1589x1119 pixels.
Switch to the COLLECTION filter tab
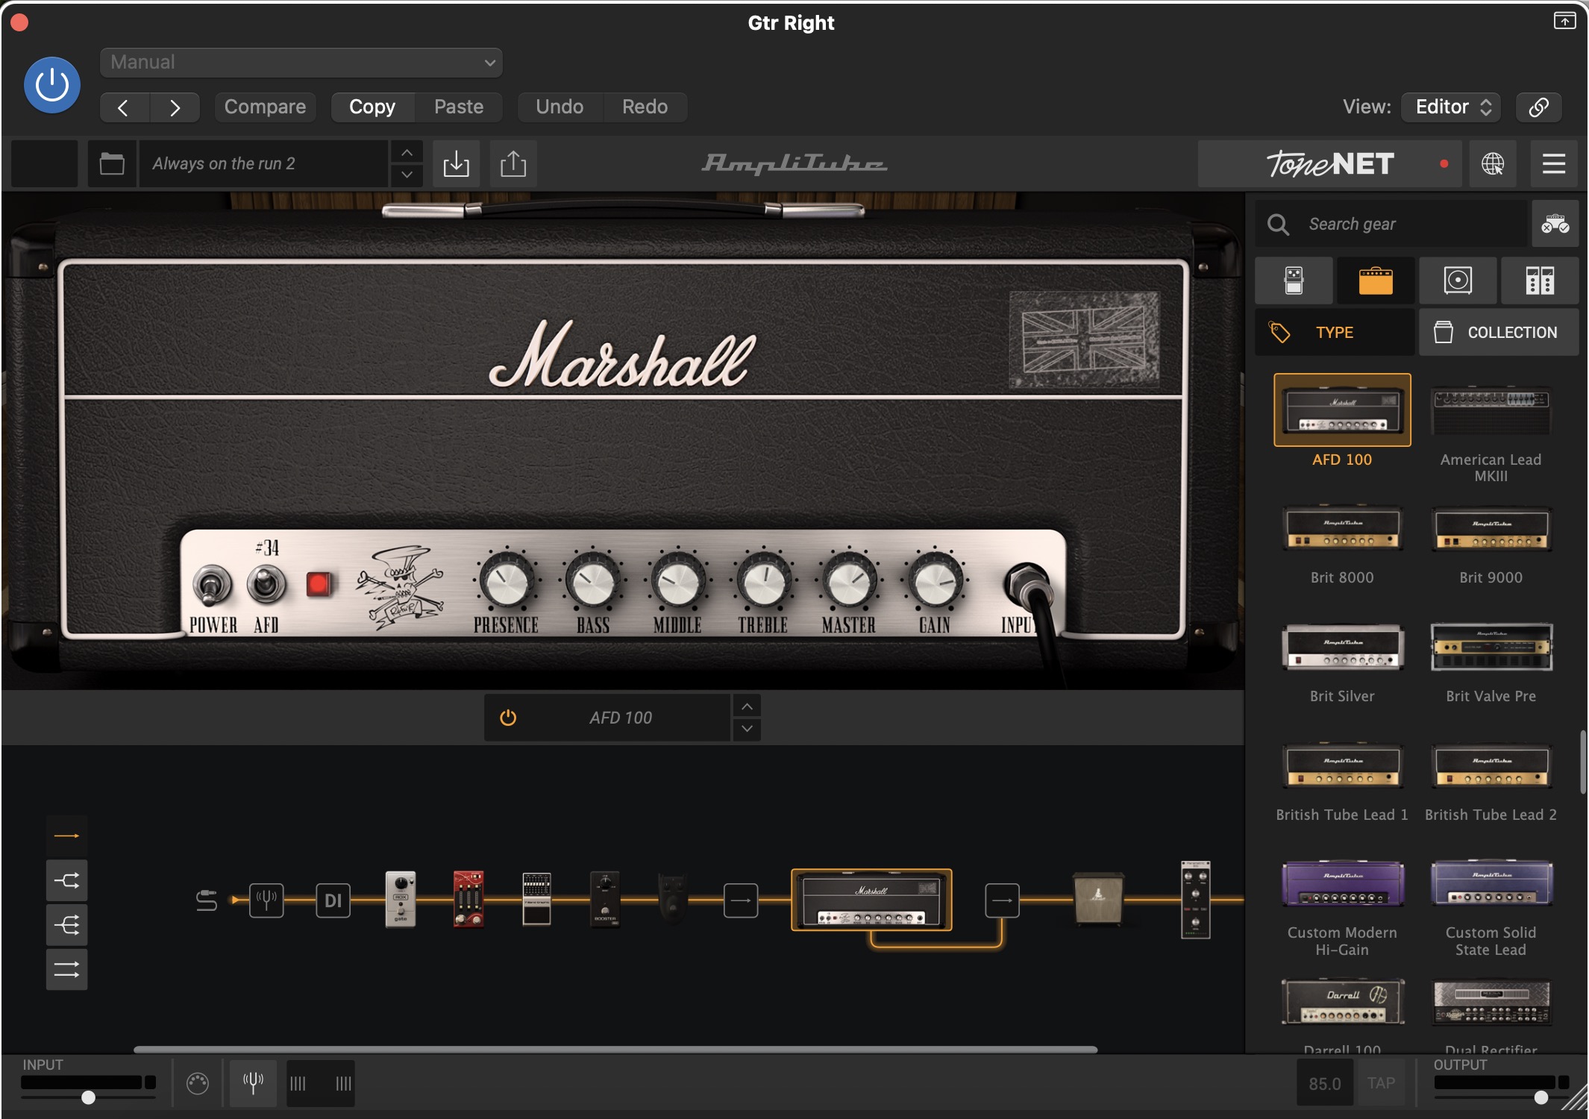[1499, 332]
